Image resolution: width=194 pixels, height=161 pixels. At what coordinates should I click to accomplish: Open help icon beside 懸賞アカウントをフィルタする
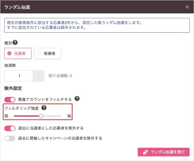77,98
